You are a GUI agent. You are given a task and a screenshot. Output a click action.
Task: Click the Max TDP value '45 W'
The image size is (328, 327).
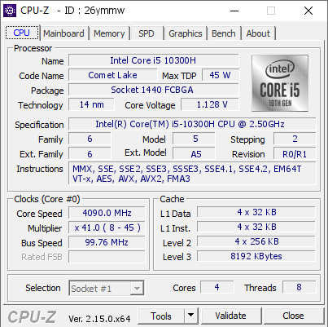(x=221, y=75)
